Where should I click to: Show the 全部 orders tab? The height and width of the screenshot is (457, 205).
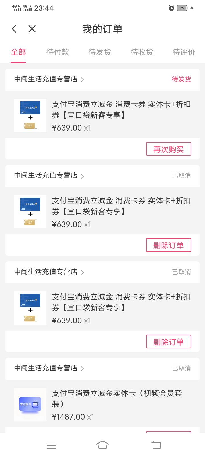coord(18,52)
